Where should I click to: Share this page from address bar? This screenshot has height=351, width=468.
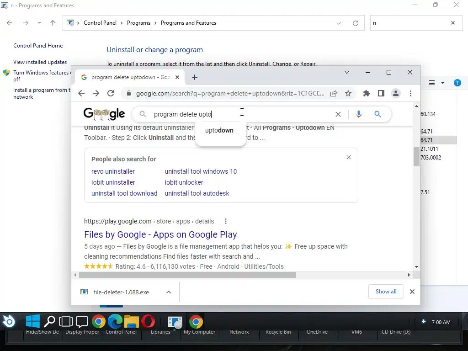334,93
